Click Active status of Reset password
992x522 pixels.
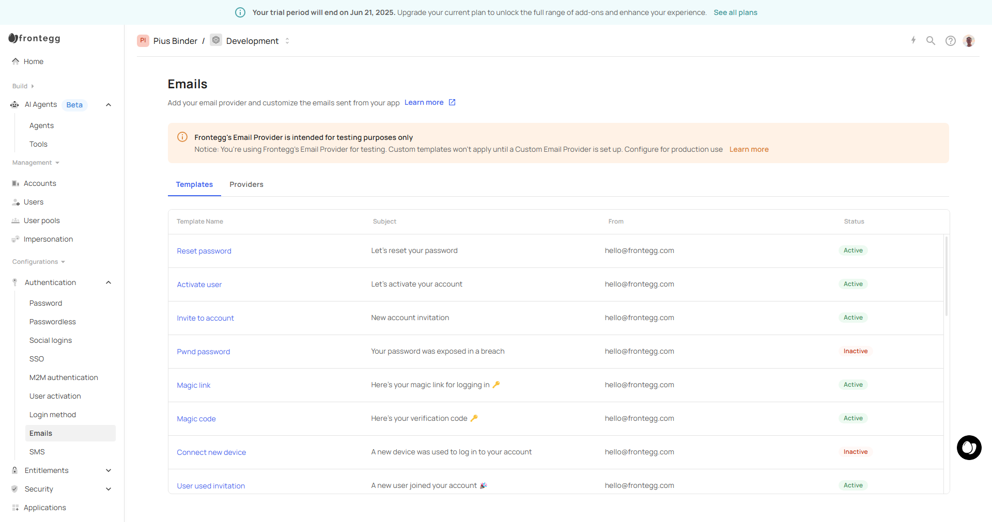click(x=853, y=250)
